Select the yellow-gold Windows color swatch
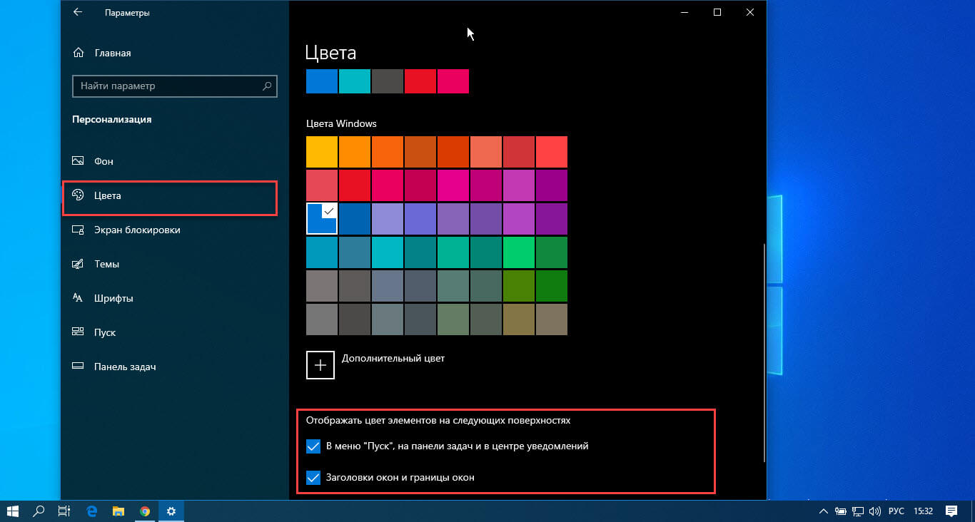Image resolution: width=975 pixels, height=522 pixels. click(322, 152)
